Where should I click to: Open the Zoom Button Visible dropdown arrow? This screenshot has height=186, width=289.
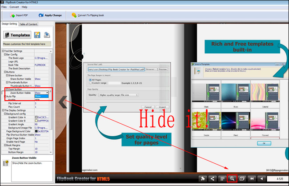click(47, 93)
